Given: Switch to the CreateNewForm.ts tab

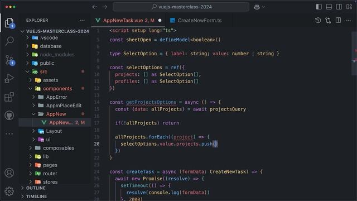Looking at the screenshot, I should pyautogui.click(x=199, y=21).
